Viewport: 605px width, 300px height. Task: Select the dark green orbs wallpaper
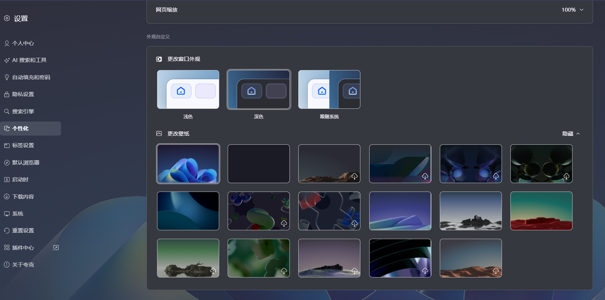click(x=541, y=164)
